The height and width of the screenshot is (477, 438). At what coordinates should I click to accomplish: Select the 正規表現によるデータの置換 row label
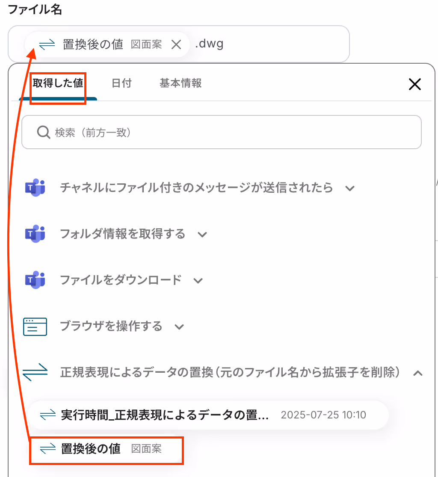click(x=230, y=372)
